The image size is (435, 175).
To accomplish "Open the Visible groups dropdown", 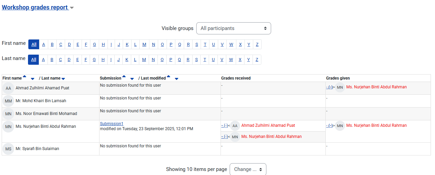I will click(x=233, y=28).
